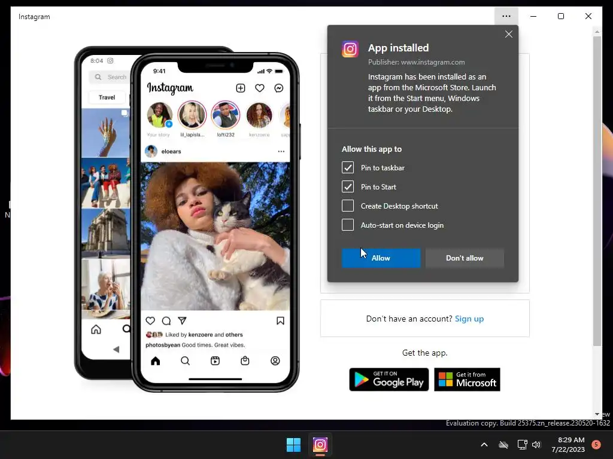The height and width of the screenshot is (459, 613).
Task: Click the Instagram logo in popup header
Action: 350,49
